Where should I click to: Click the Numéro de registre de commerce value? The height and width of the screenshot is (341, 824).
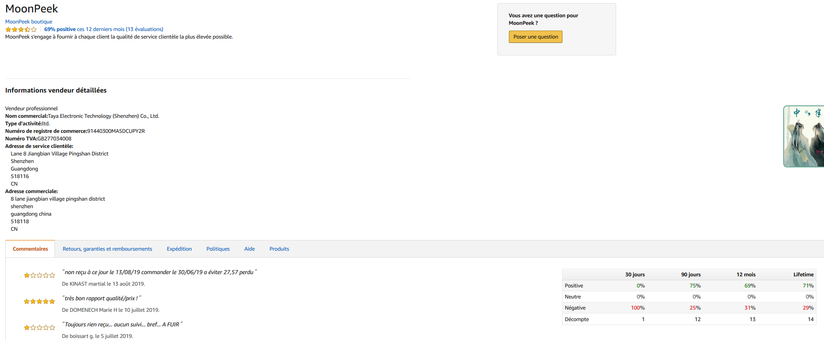116,131
